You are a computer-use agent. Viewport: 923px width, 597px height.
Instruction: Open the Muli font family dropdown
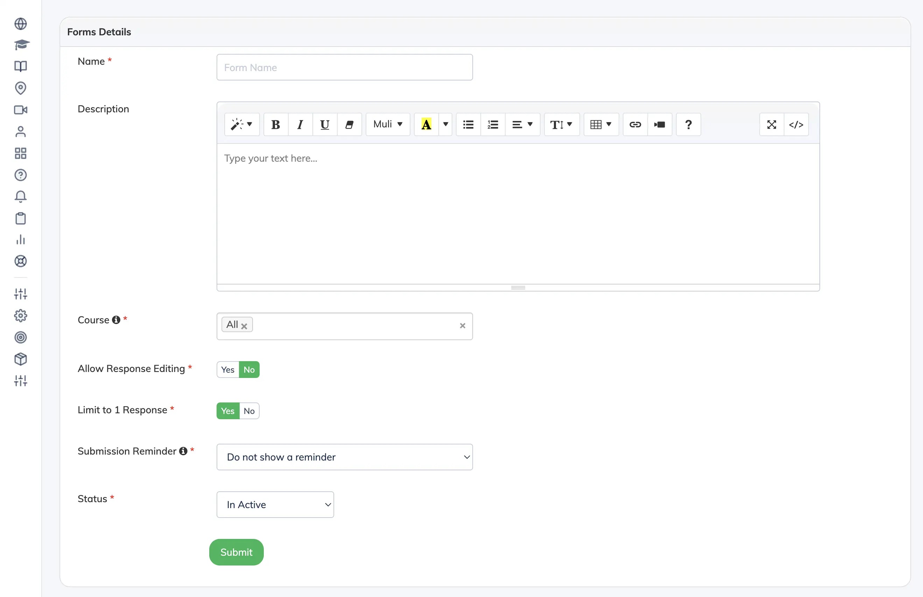387,125
